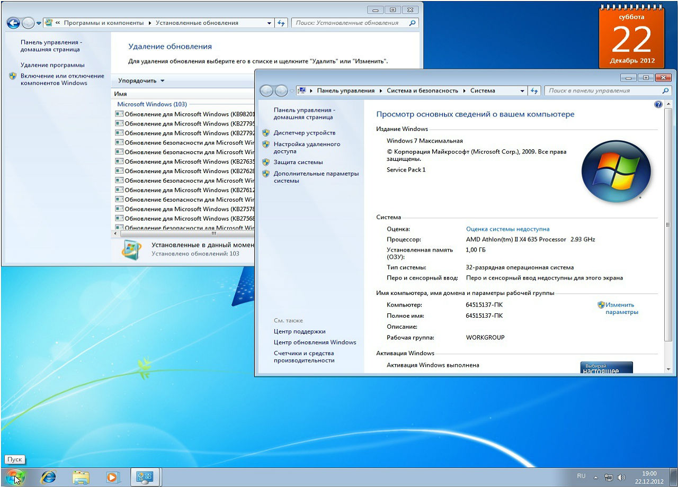This screenshot has height=487, width=678.
Task: Click the shield icon beside Включение или отключение компонентов
Action: (13, 76)
